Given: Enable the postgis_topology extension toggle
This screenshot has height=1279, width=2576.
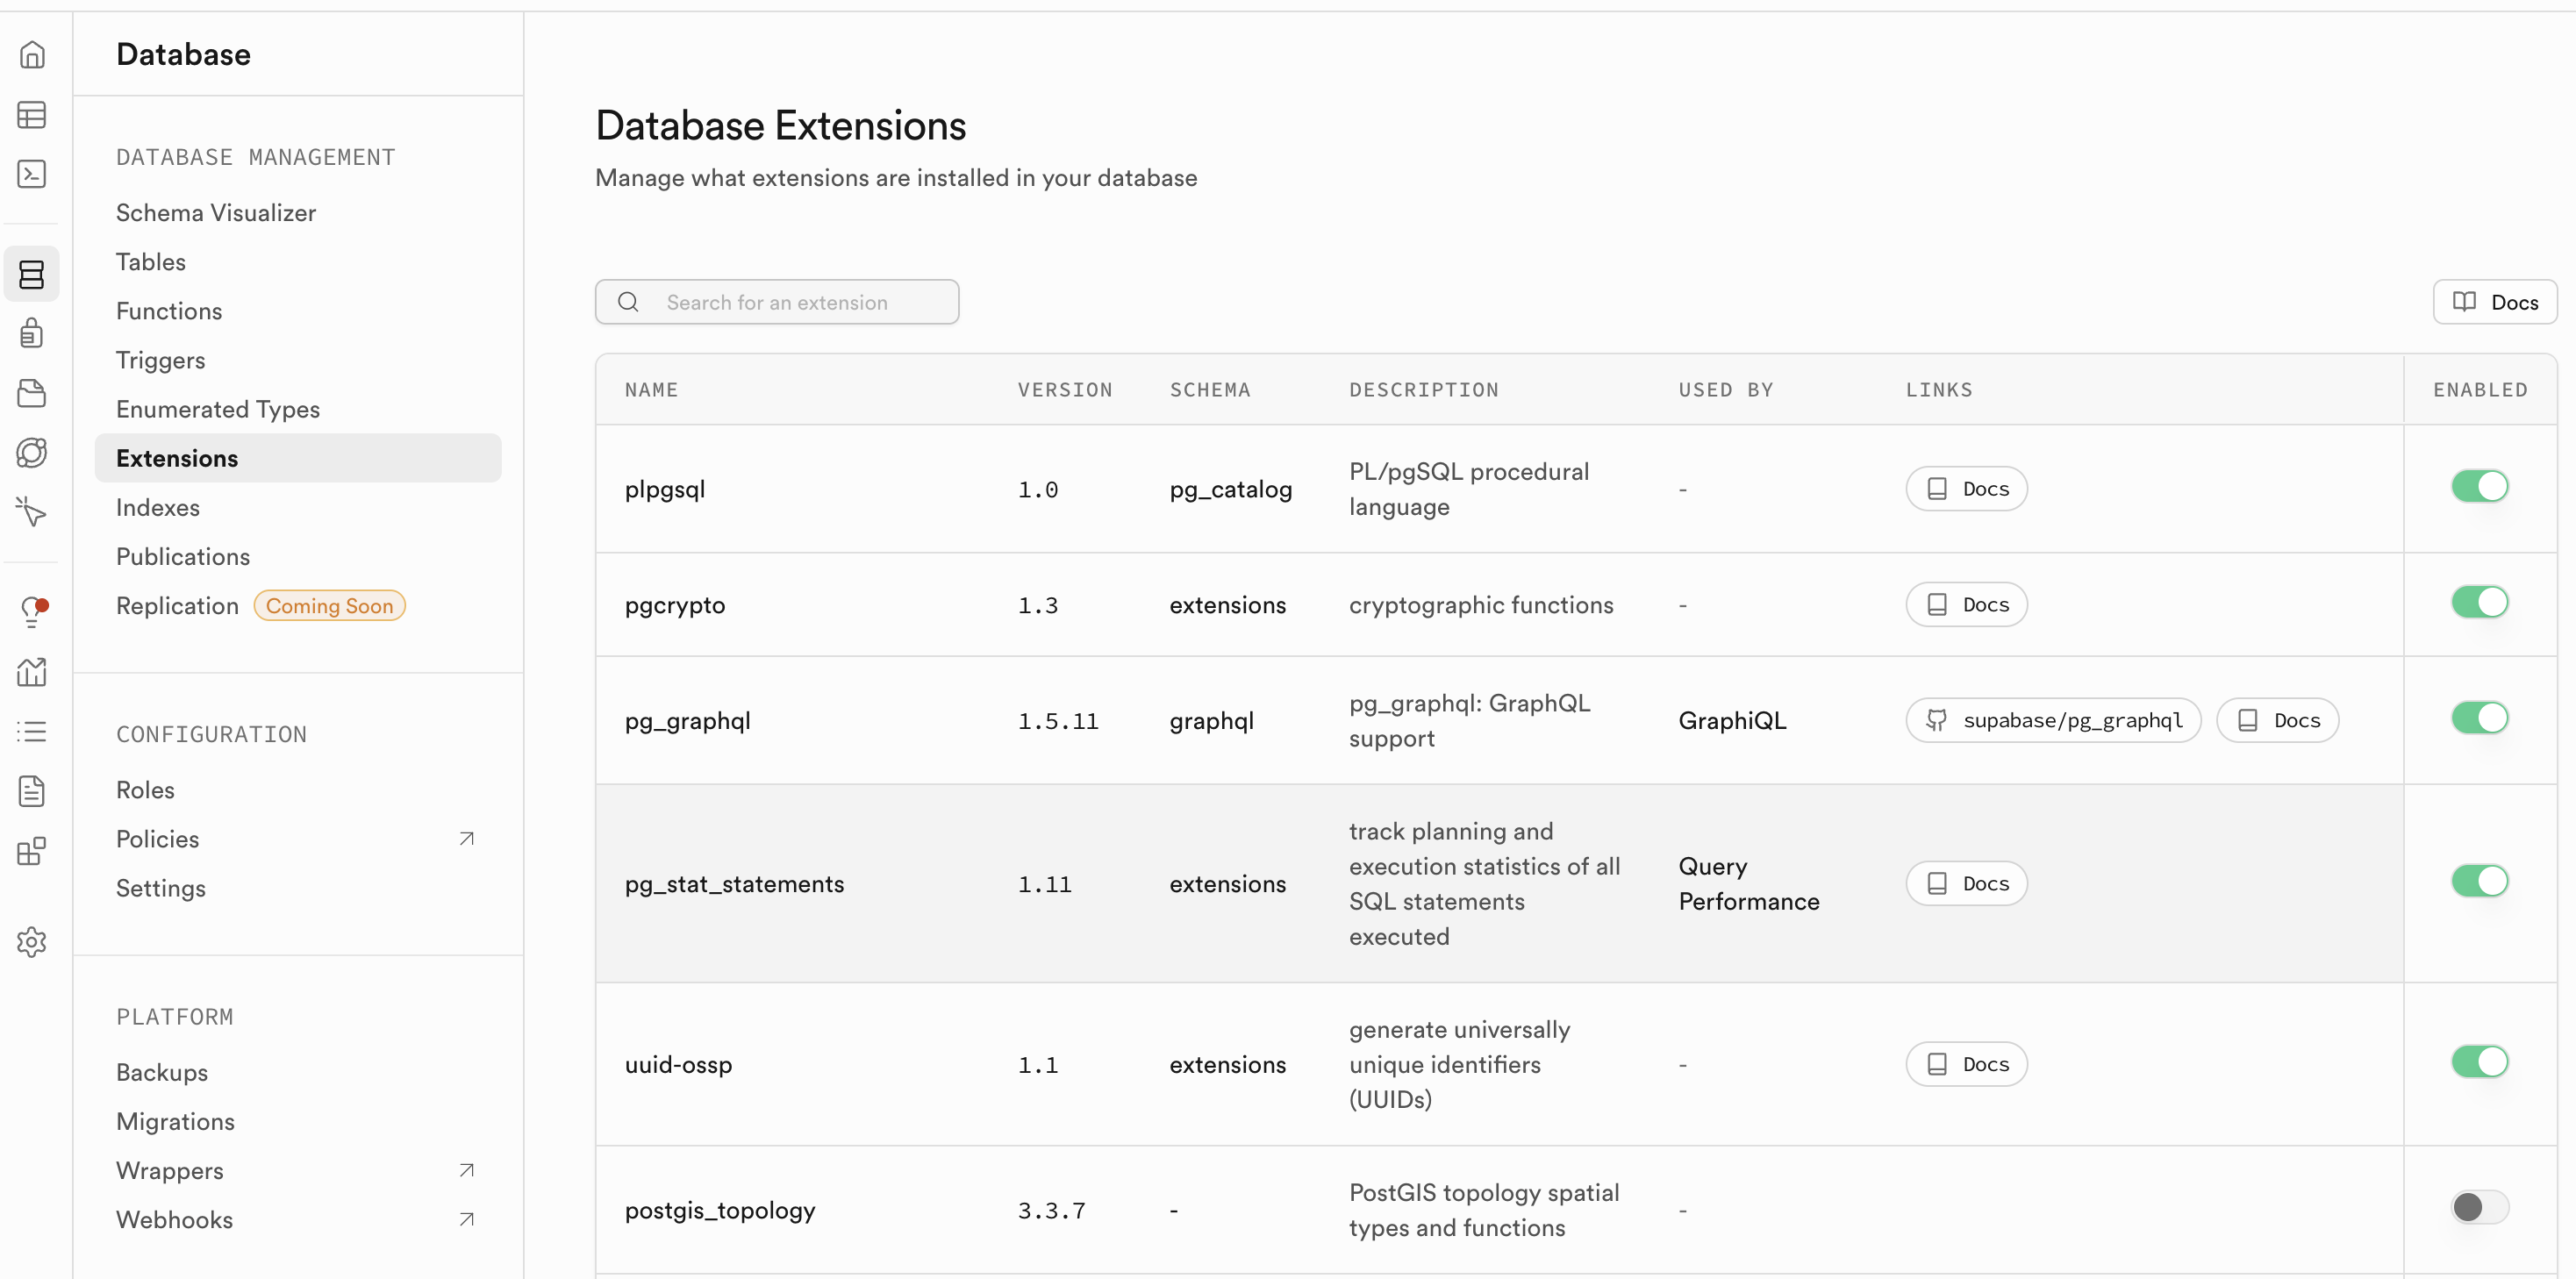Looking at the screenshot, I should pyautogui.click(x=2479, y=1207).
